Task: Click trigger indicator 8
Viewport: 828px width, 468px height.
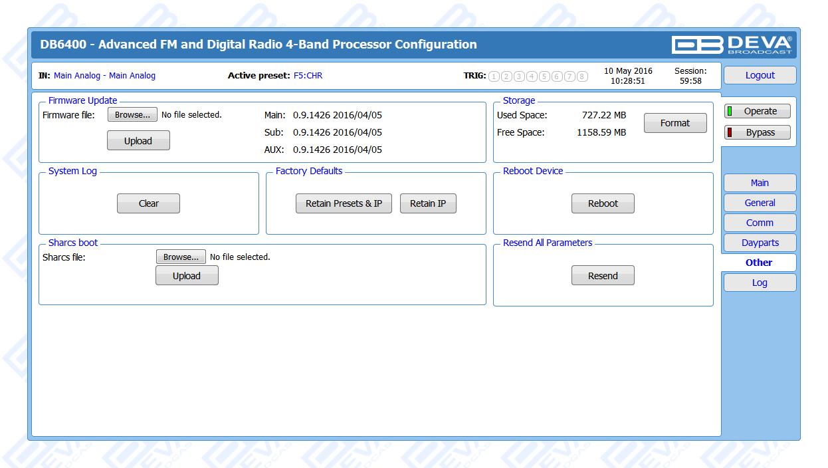Action: click(582, 76)
